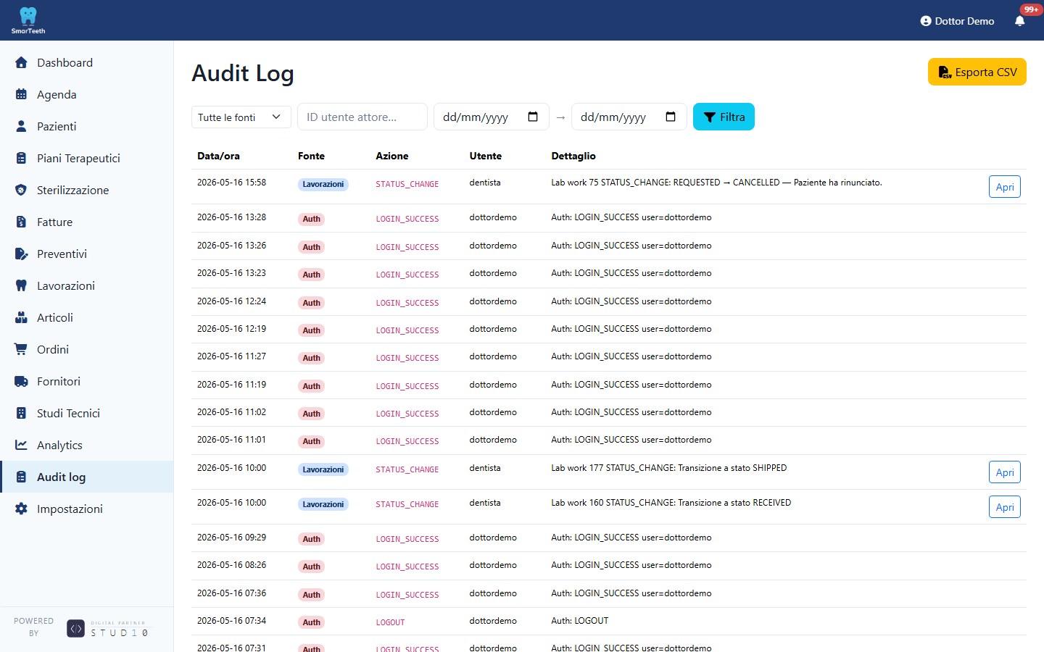Click the 'Dettaglio' column header
The image size is (1044, 652).
pyautogui.click(x=573, y=156)
